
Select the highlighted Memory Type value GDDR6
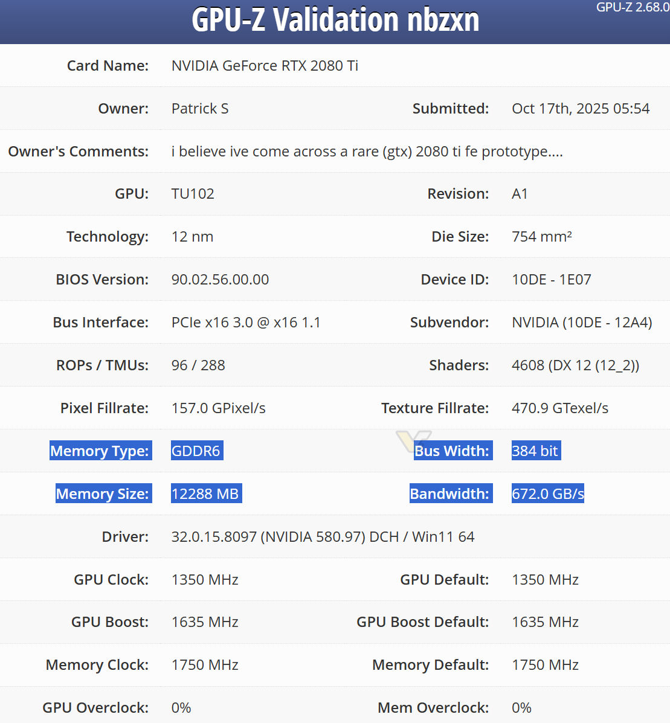click(196, 450)
